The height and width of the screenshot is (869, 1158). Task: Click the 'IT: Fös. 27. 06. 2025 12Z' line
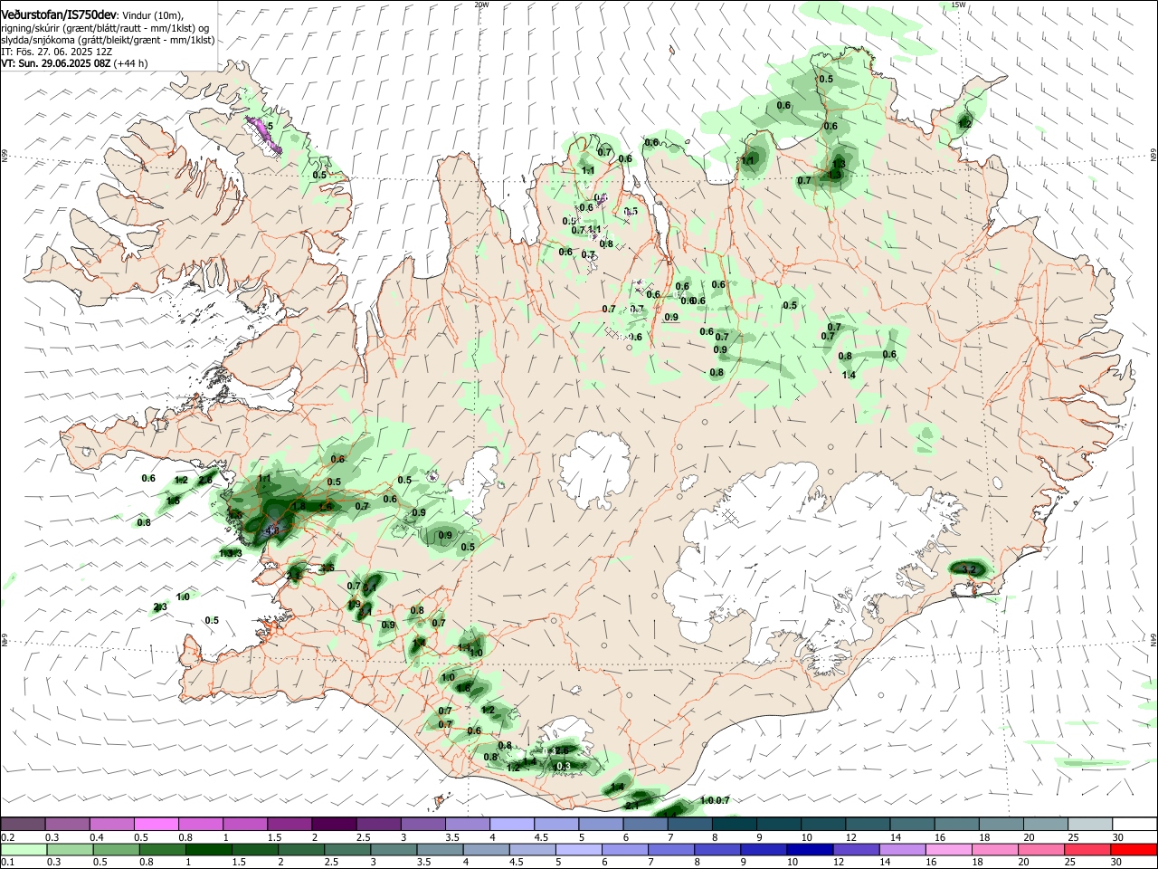(56, 52)
